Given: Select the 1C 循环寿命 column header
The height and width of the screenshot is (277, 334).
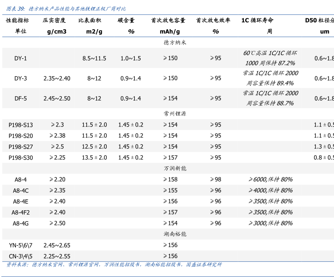Looking at the screenshot, I should 257,20.
